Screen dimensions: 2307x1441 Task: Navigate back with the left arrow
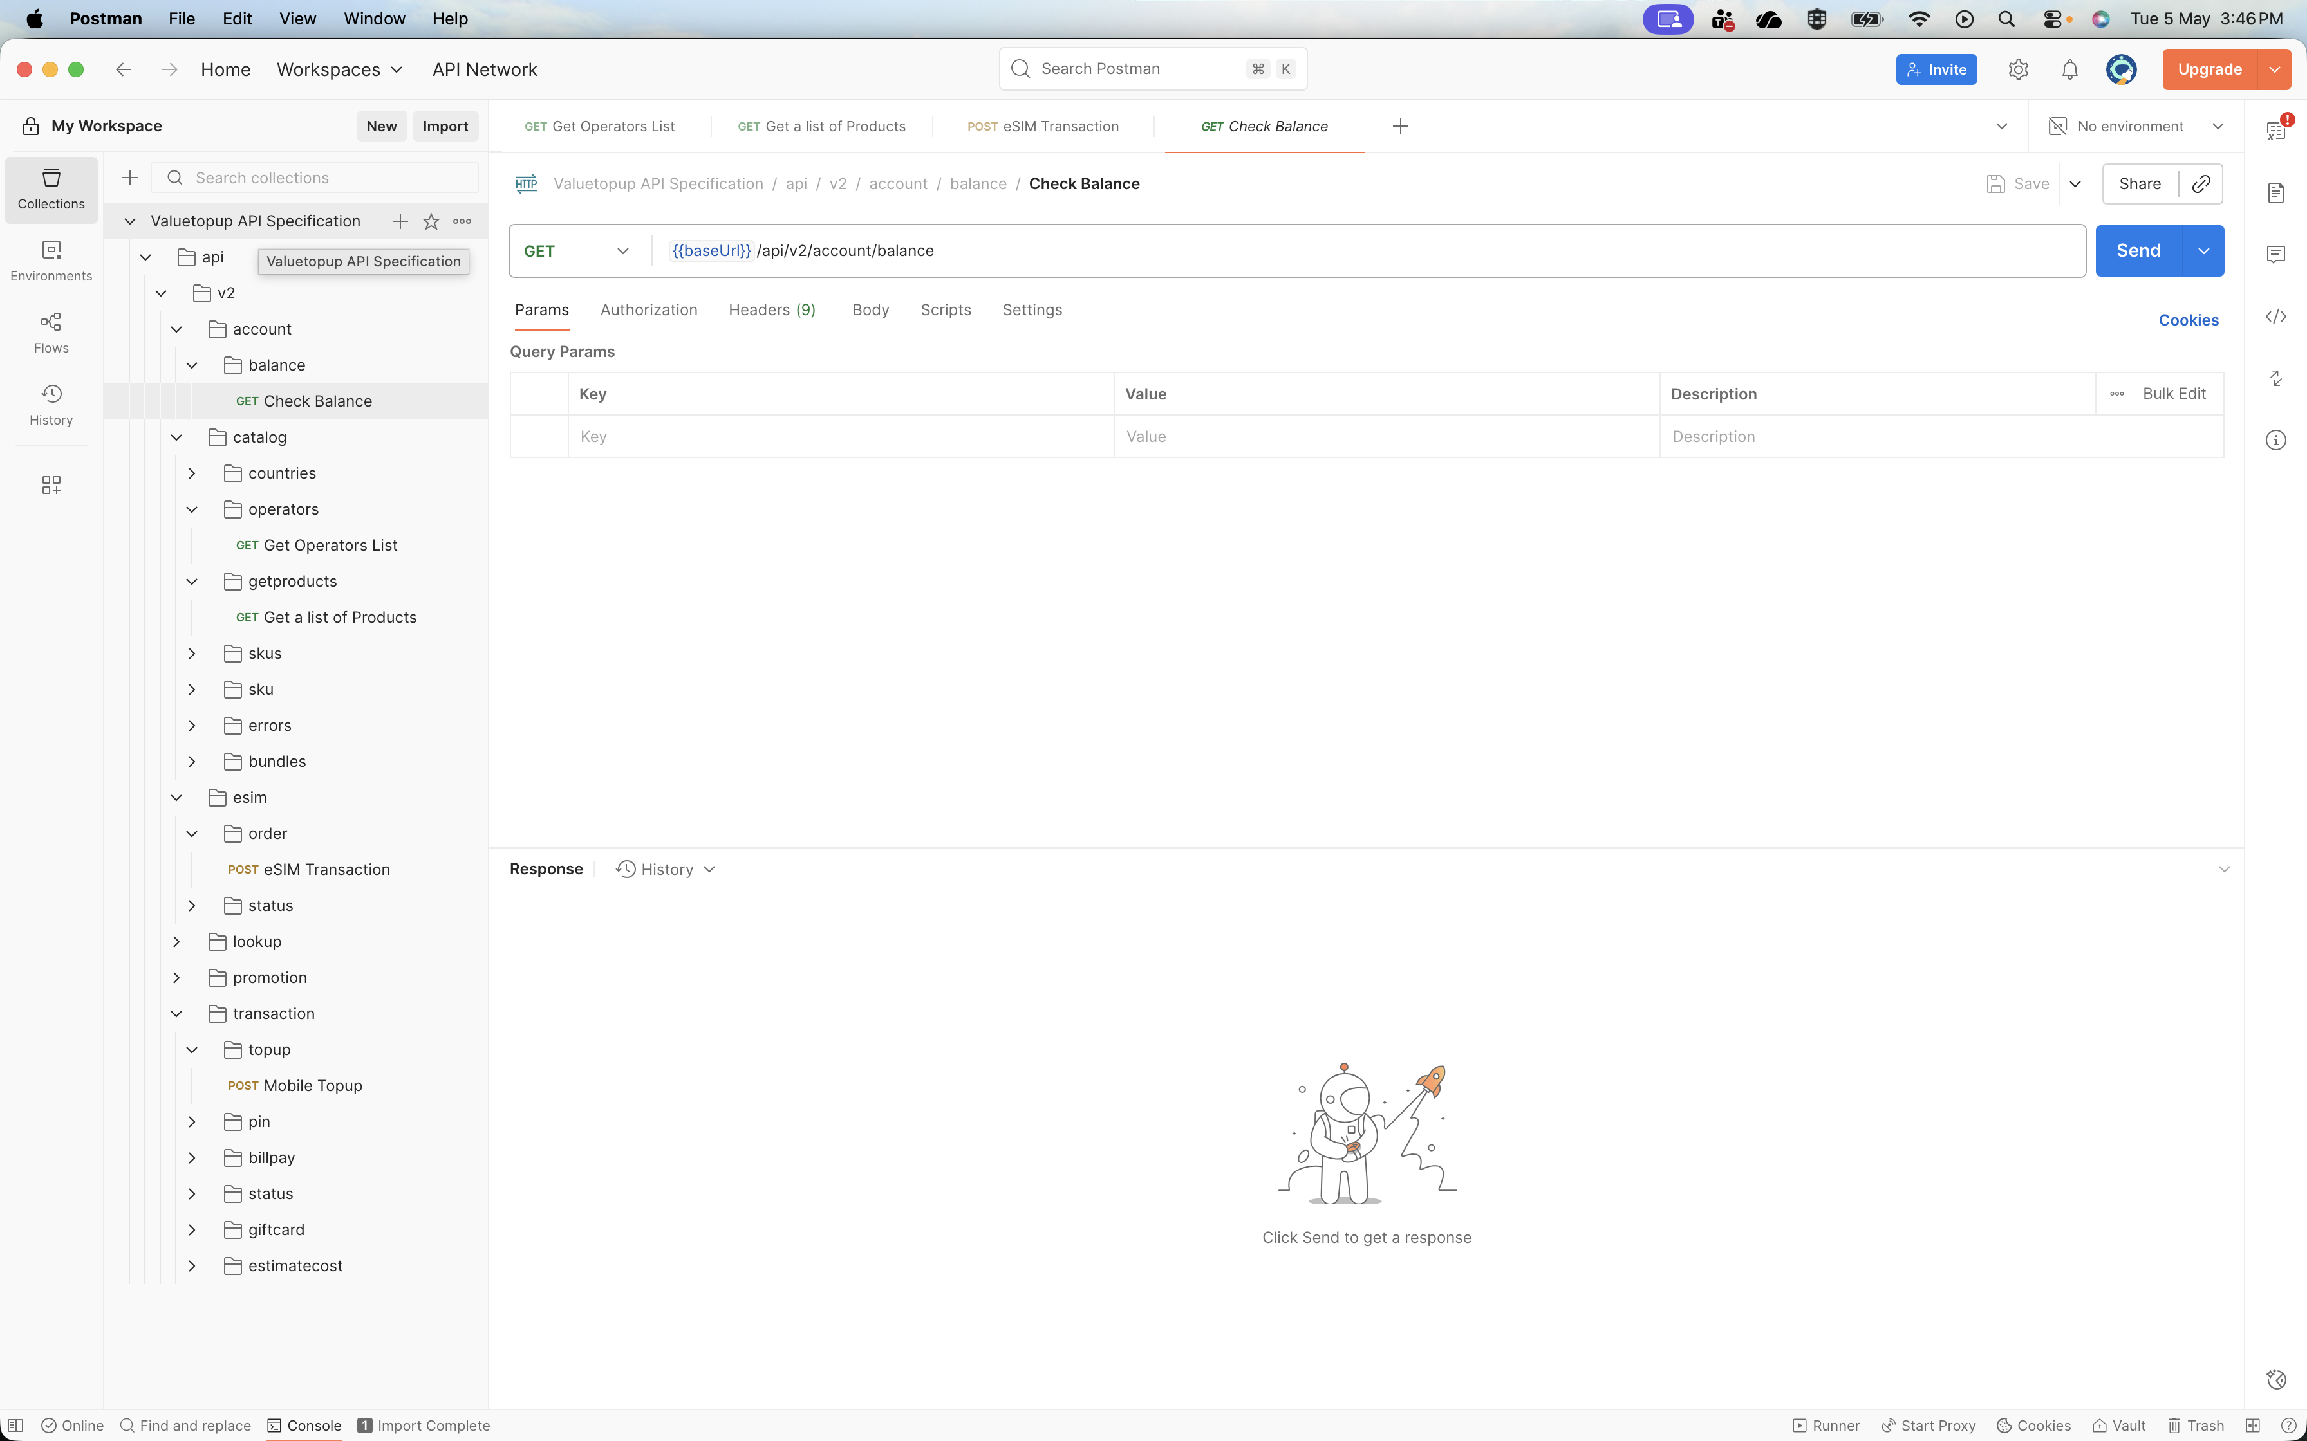click(x=123, y=69)
